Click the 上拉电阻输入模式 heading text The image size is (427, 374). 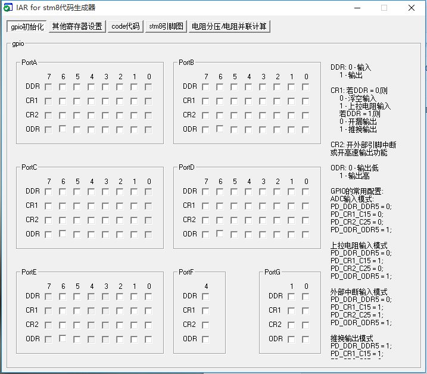point(359,245)
